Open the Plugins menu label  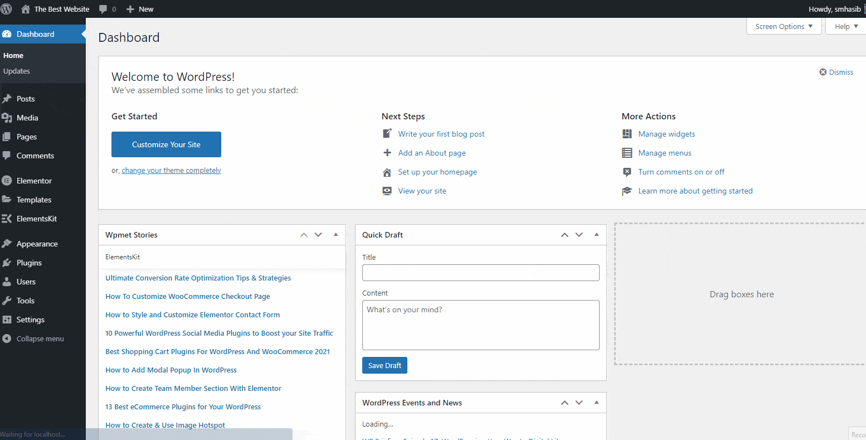pyautogui.click(x=29, y=263)
